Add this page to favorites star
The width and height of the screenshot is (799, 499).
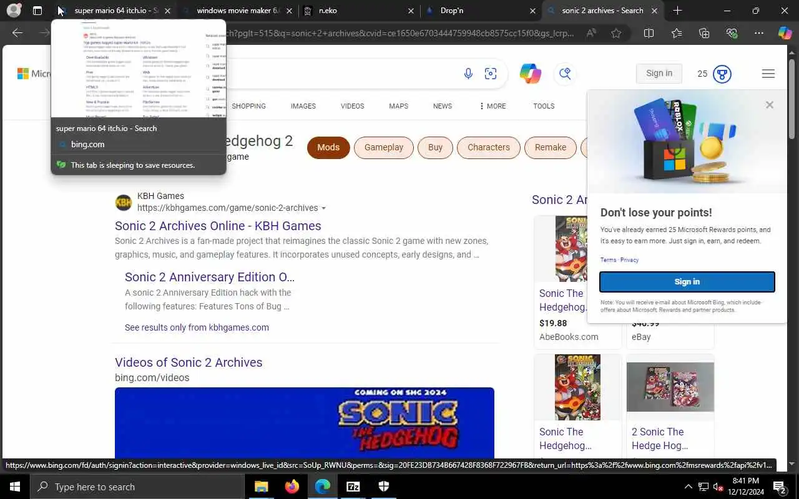[x=616, y=33]
